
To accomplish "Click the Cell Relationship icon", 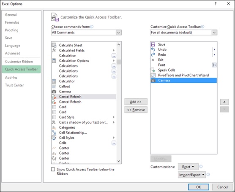I will (x=54, y=133).
